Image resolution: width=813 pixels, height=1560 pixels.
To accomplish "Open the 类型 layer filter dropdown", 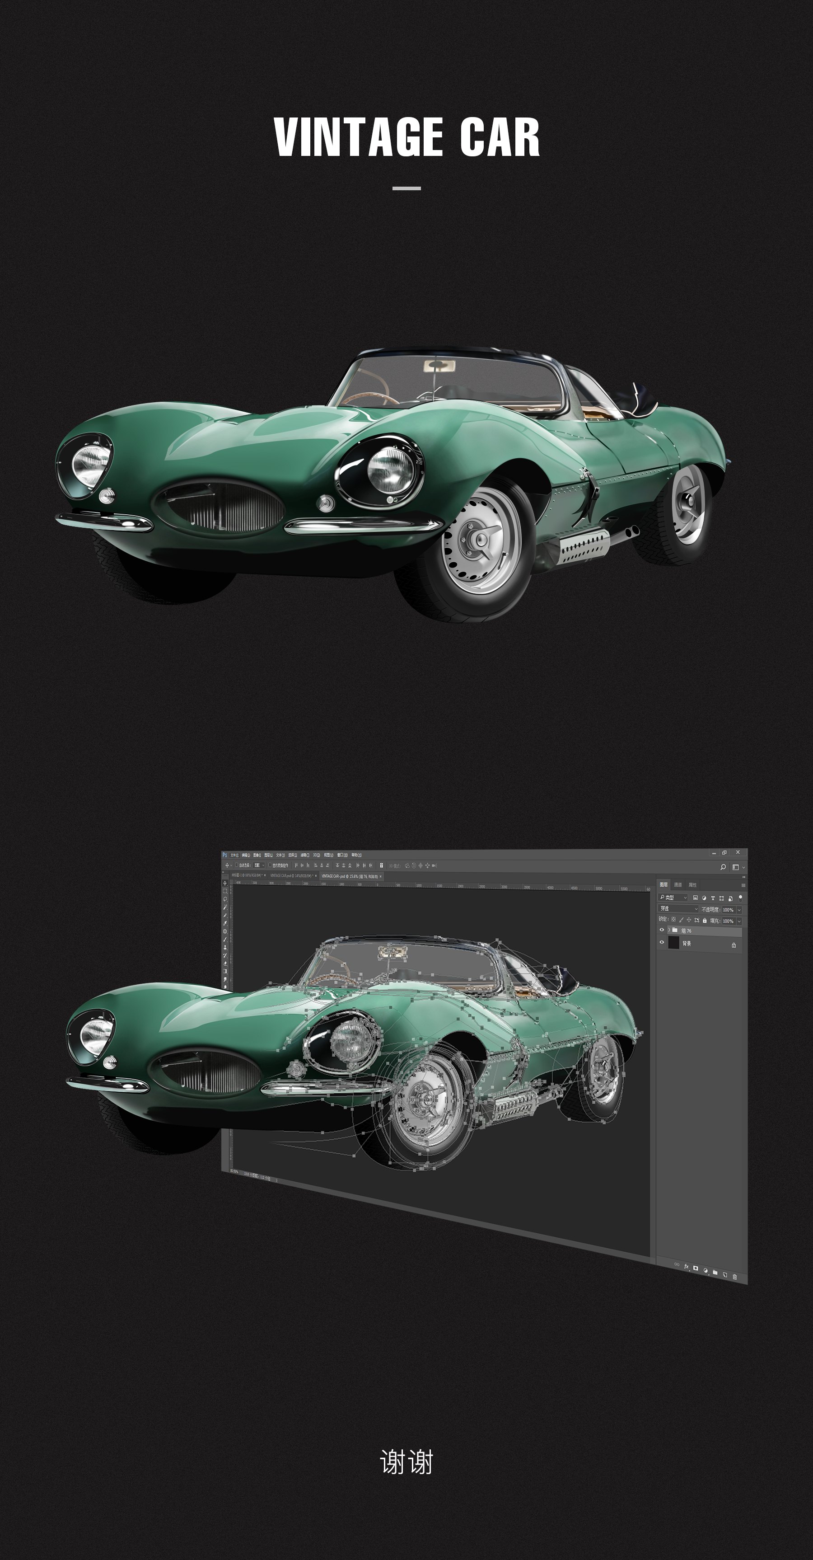I will 673,897.
